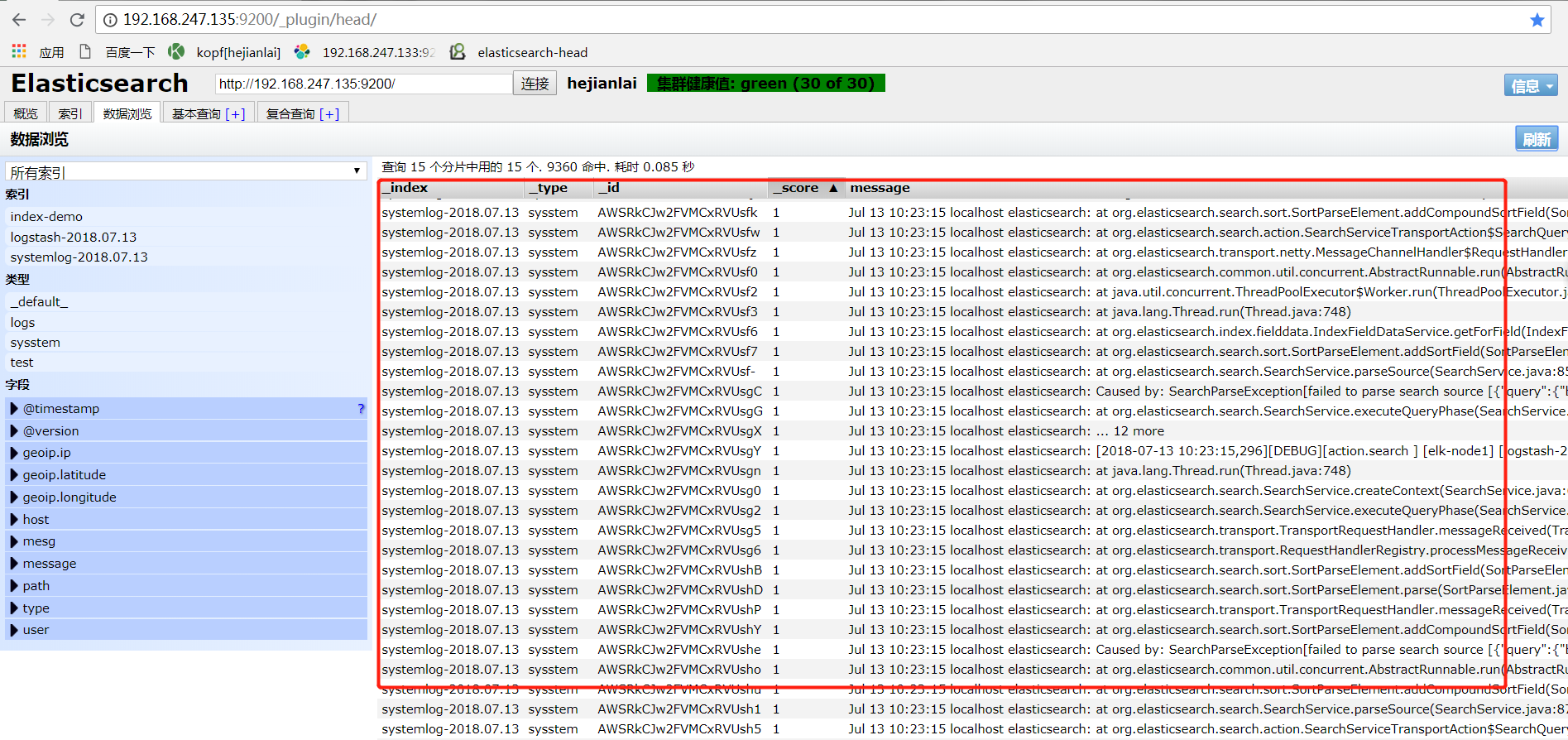Reload the page with the refresh icon
Image resolution: width=1568 pixels, height=740 pixels.
click(x=77, y=20)
